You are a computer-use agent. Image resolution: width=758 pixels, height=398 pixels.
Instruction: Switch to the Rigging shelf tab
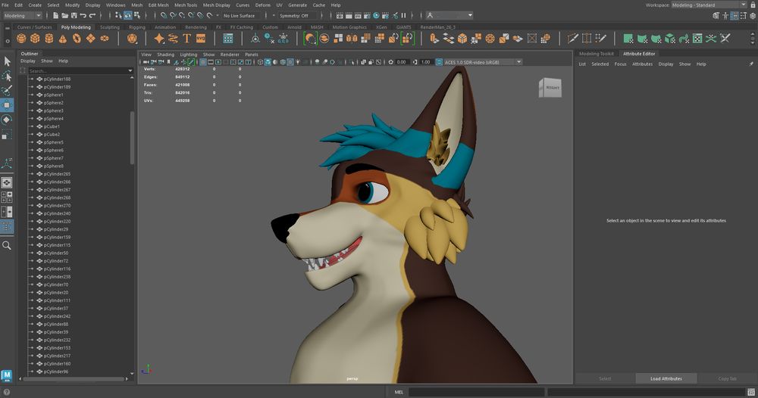tap(136, 27)
